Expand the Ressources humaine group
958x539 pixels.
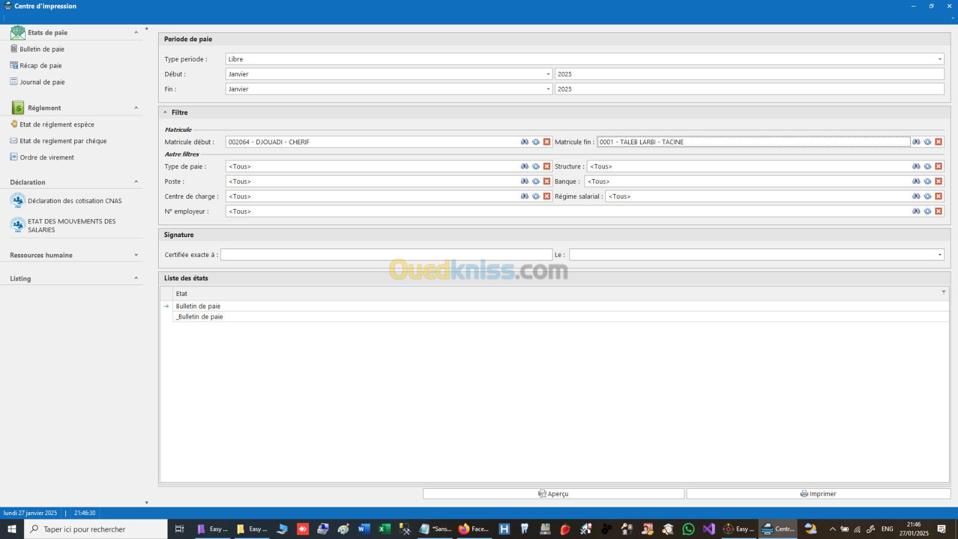tap(136, 255)
